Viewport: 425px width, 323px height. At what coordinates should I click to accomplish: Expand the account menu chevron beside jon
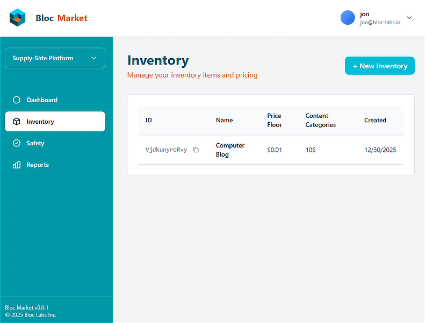(409, 18)
